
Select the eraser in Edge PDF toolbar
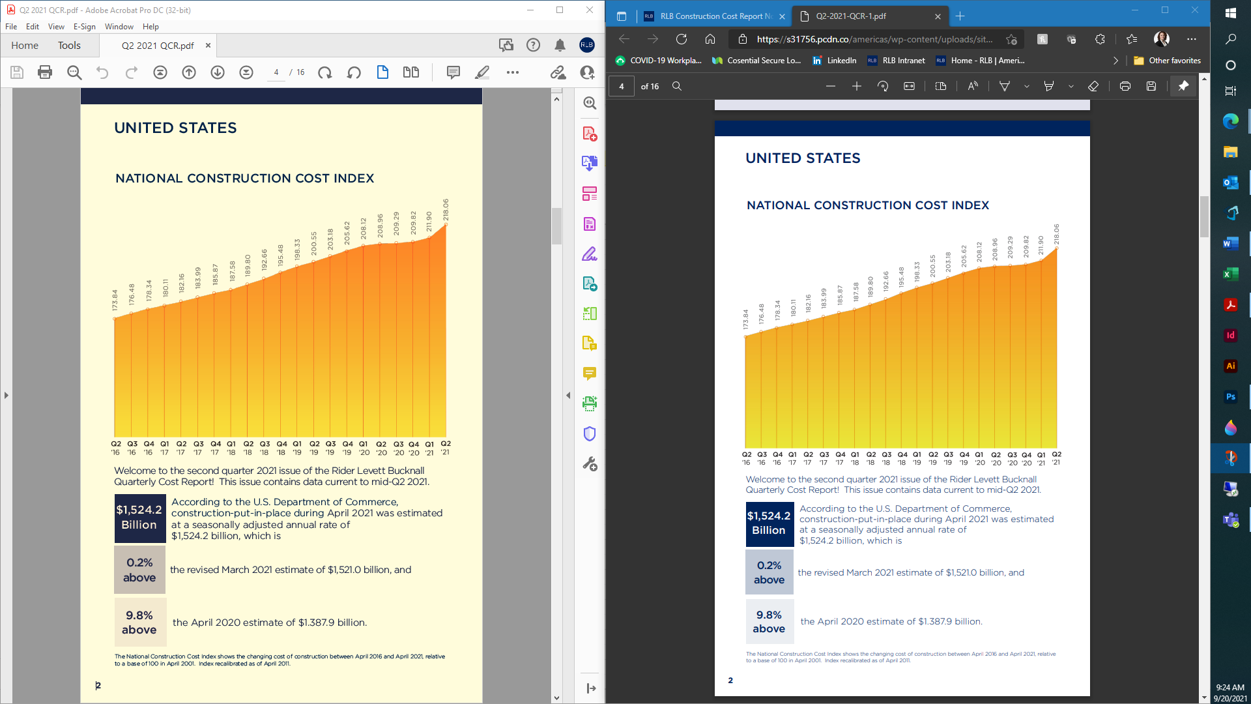point(1093,85)
